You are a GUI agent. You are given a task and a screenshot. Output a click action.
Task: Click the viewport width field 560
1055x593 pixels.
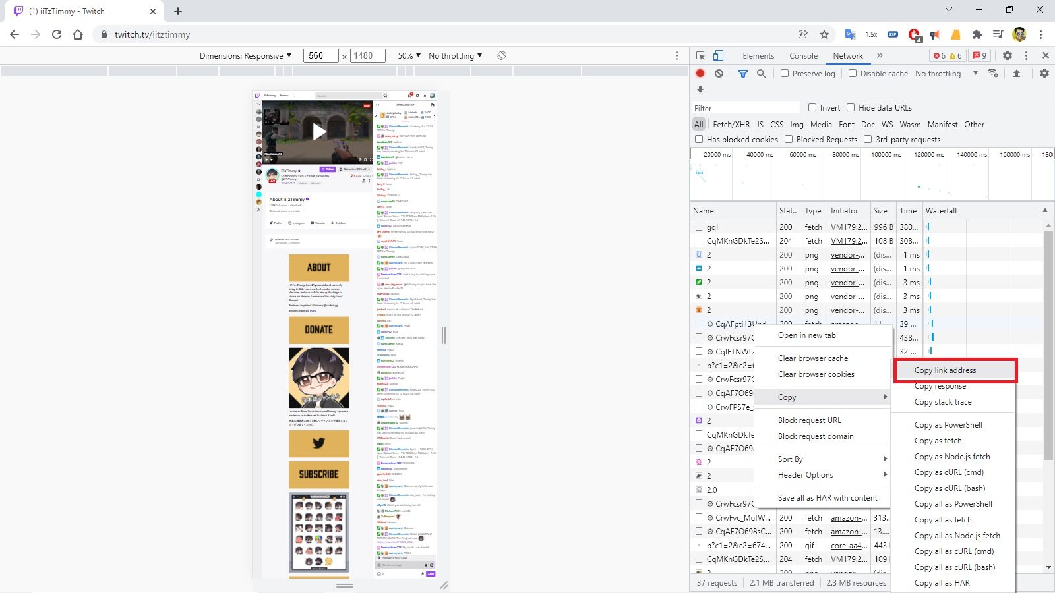(321, 56)
